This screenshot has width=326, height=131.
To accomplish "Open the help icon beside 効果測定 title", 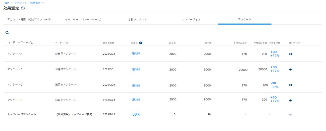I will 23,8.
